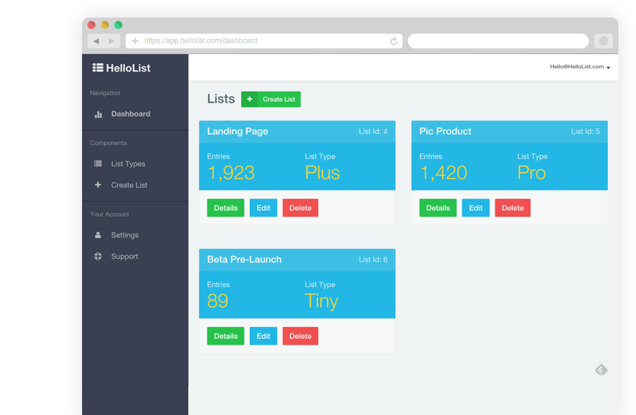View Details of Landing Page list

click(226, 208)
